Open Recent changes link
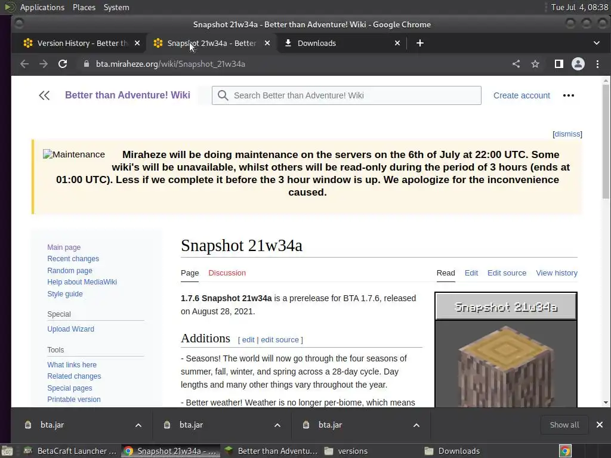Image resolution: width=611 pixels, height=458 pixels. (x=73, y=259)
